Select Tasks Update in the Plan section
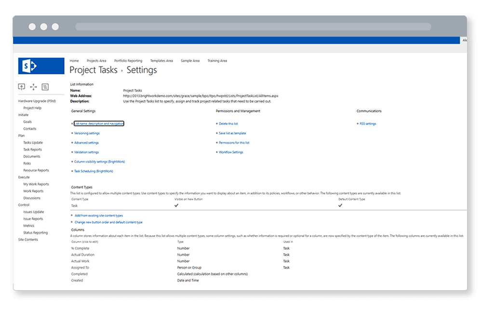 point(33,143)
